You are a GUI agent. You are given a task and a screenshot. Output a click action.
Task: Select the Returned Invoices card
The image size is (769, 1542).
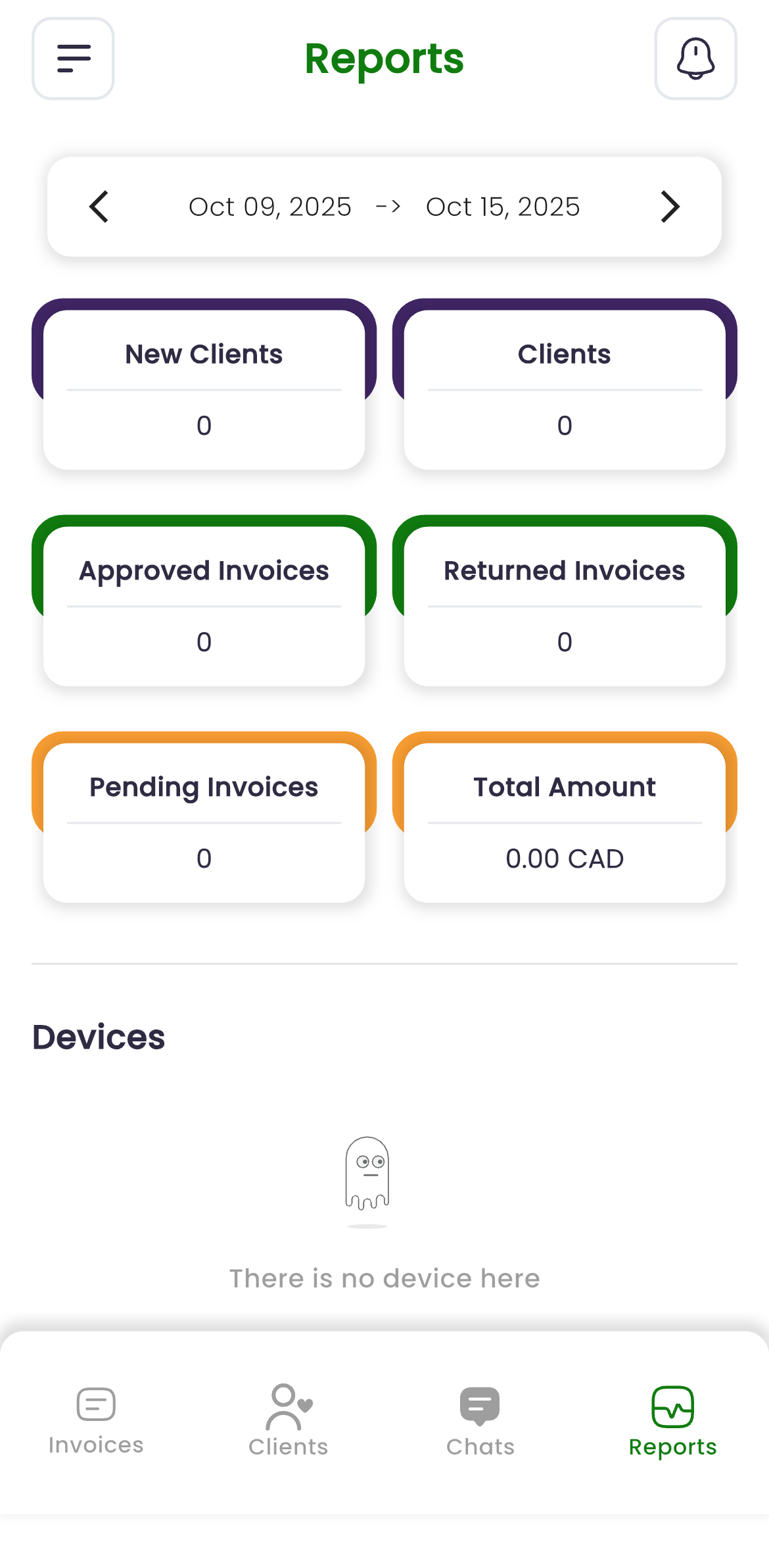tap(565, 606)
